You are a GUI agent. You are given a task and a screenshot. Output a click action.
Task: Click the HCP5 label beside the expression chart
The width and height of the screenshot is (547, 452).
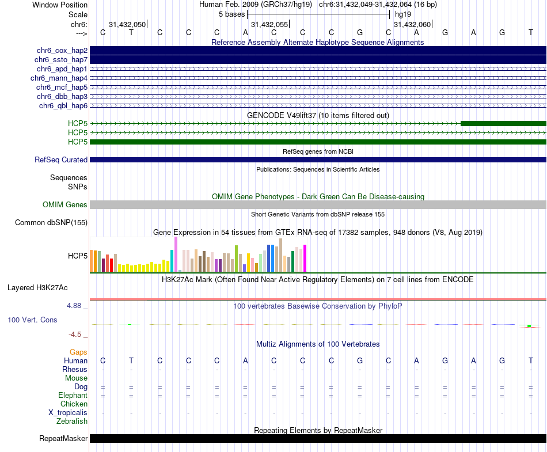[x=78, y=256]
